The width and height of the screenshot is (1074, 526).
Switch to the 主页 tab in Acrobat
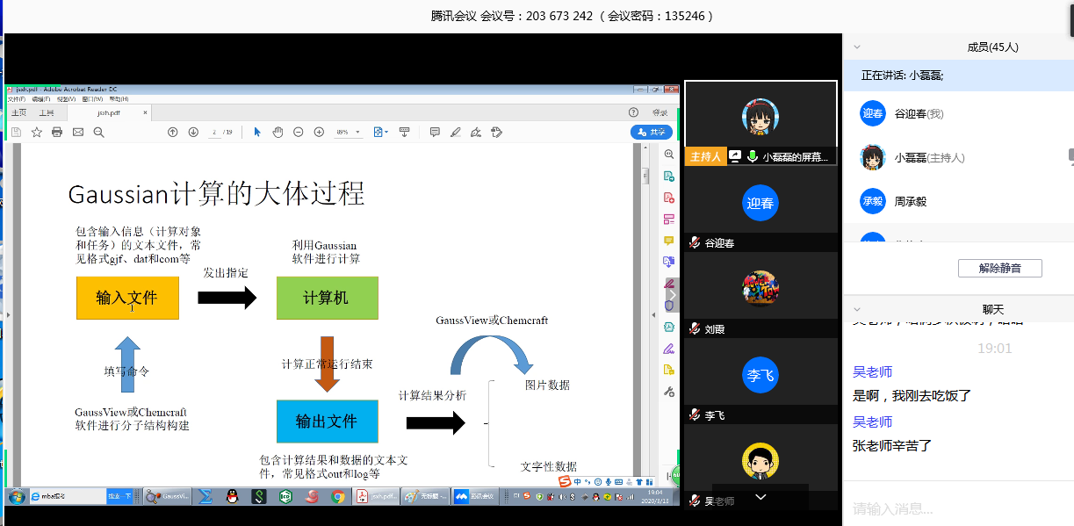coord(18,112)
